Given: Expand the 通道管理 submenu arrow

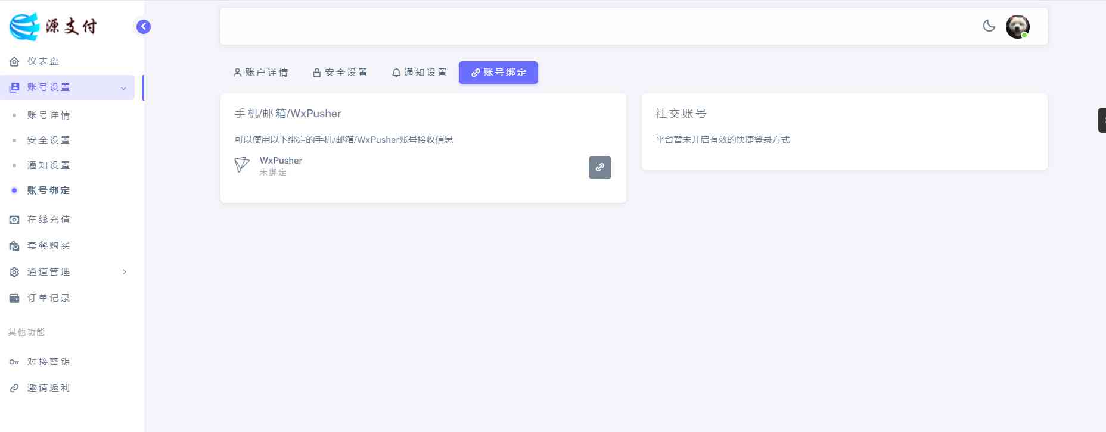Looking at the screenshot, I should [x=124, y=272].
